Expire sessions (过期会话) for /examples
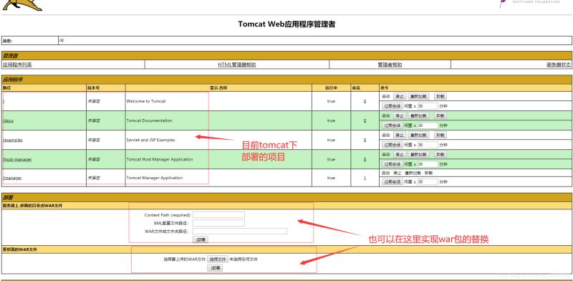Screen dimensions: 573x281 click(392, 145)
